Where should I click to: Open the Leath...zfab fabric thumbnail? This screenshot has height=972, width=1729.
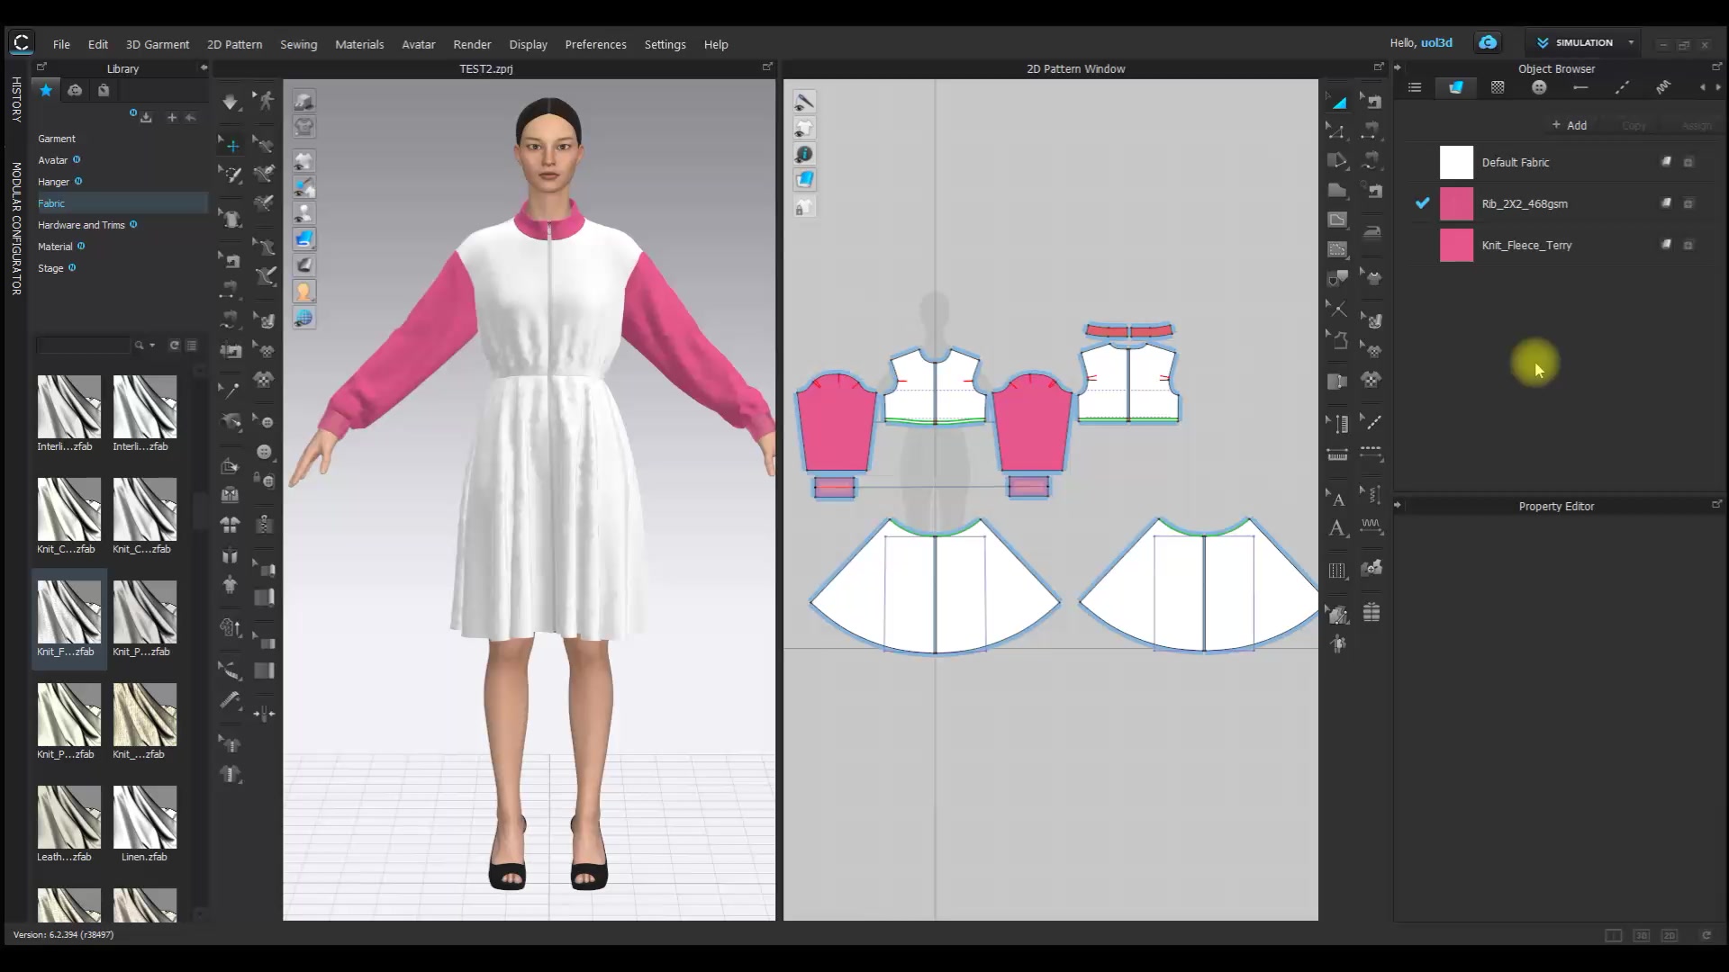pyautogui.click(x=68, y=819)
